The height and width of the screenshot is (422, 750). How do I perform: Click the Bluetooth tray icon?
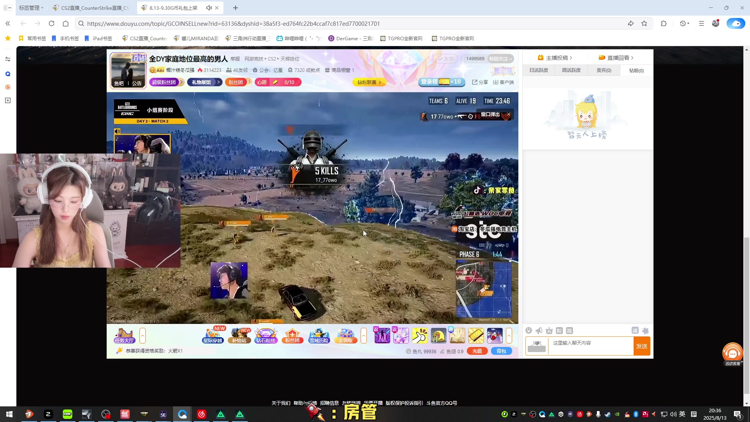(x=636, y=414)
